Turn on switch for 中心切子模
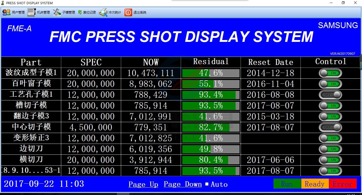This screenshot has width=362, height=195. tap(330, 127)
